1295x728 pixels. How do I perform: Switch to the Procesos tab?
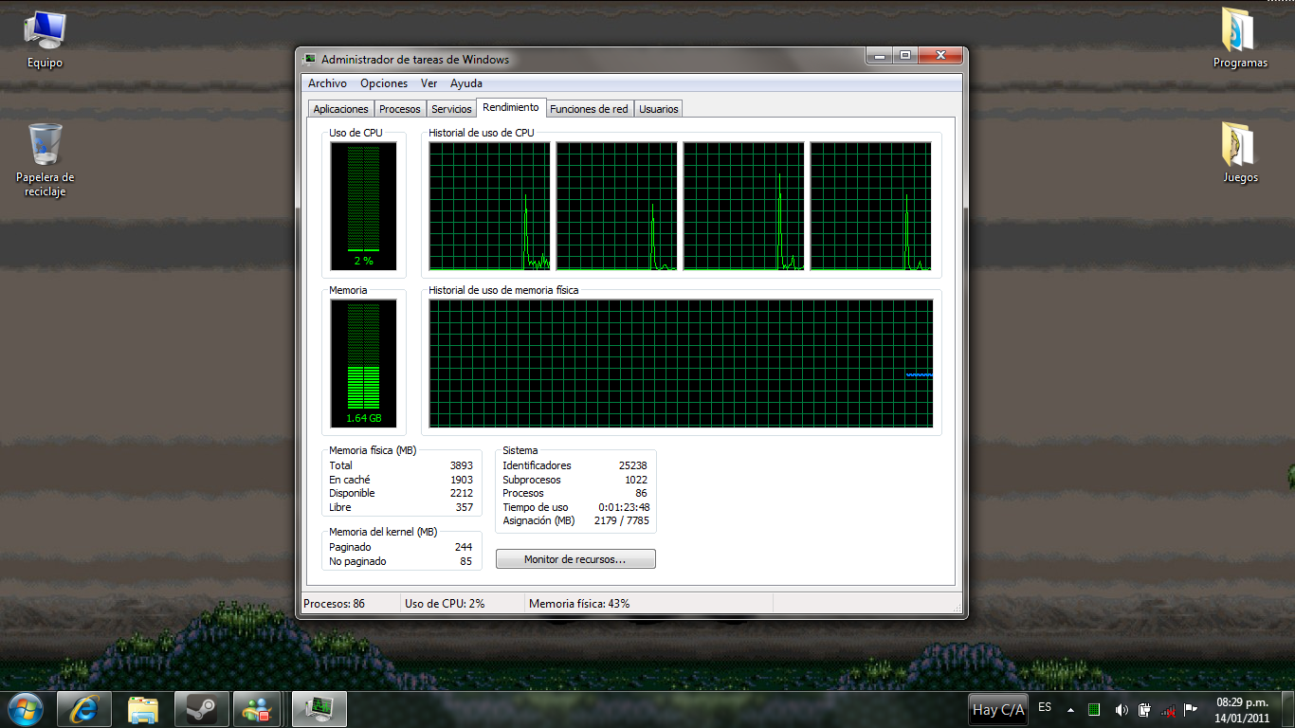pos(400,109)
